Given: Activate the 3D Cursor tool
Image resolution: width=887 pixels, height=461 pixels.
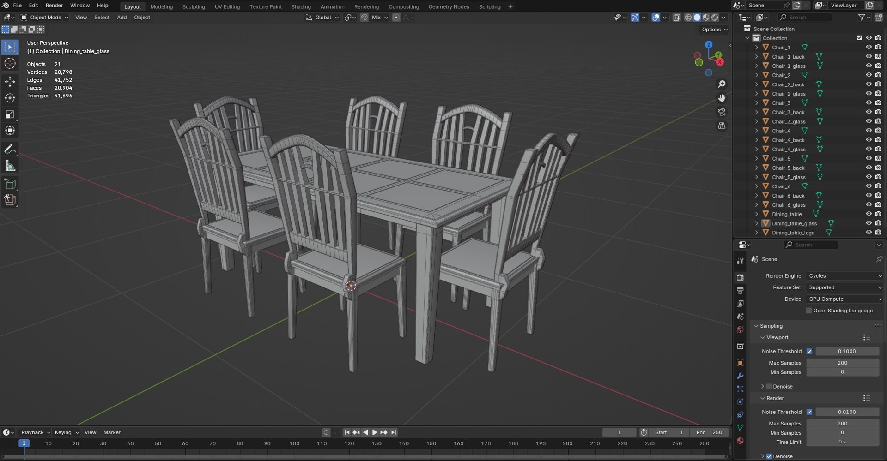Looking at the screenshot, I should [x=10, y=63].
